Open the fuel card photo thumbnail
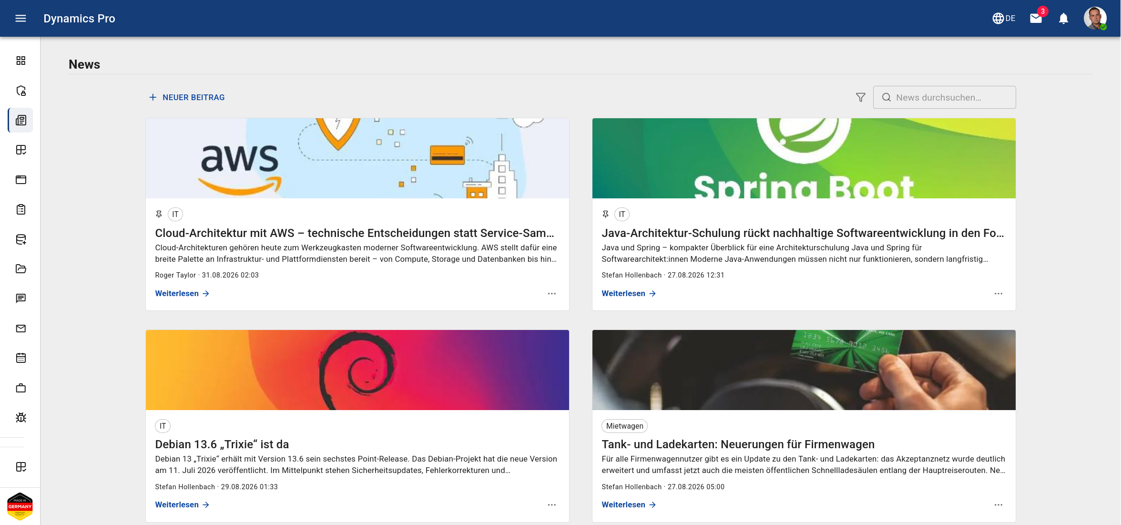 click(804, 370)
